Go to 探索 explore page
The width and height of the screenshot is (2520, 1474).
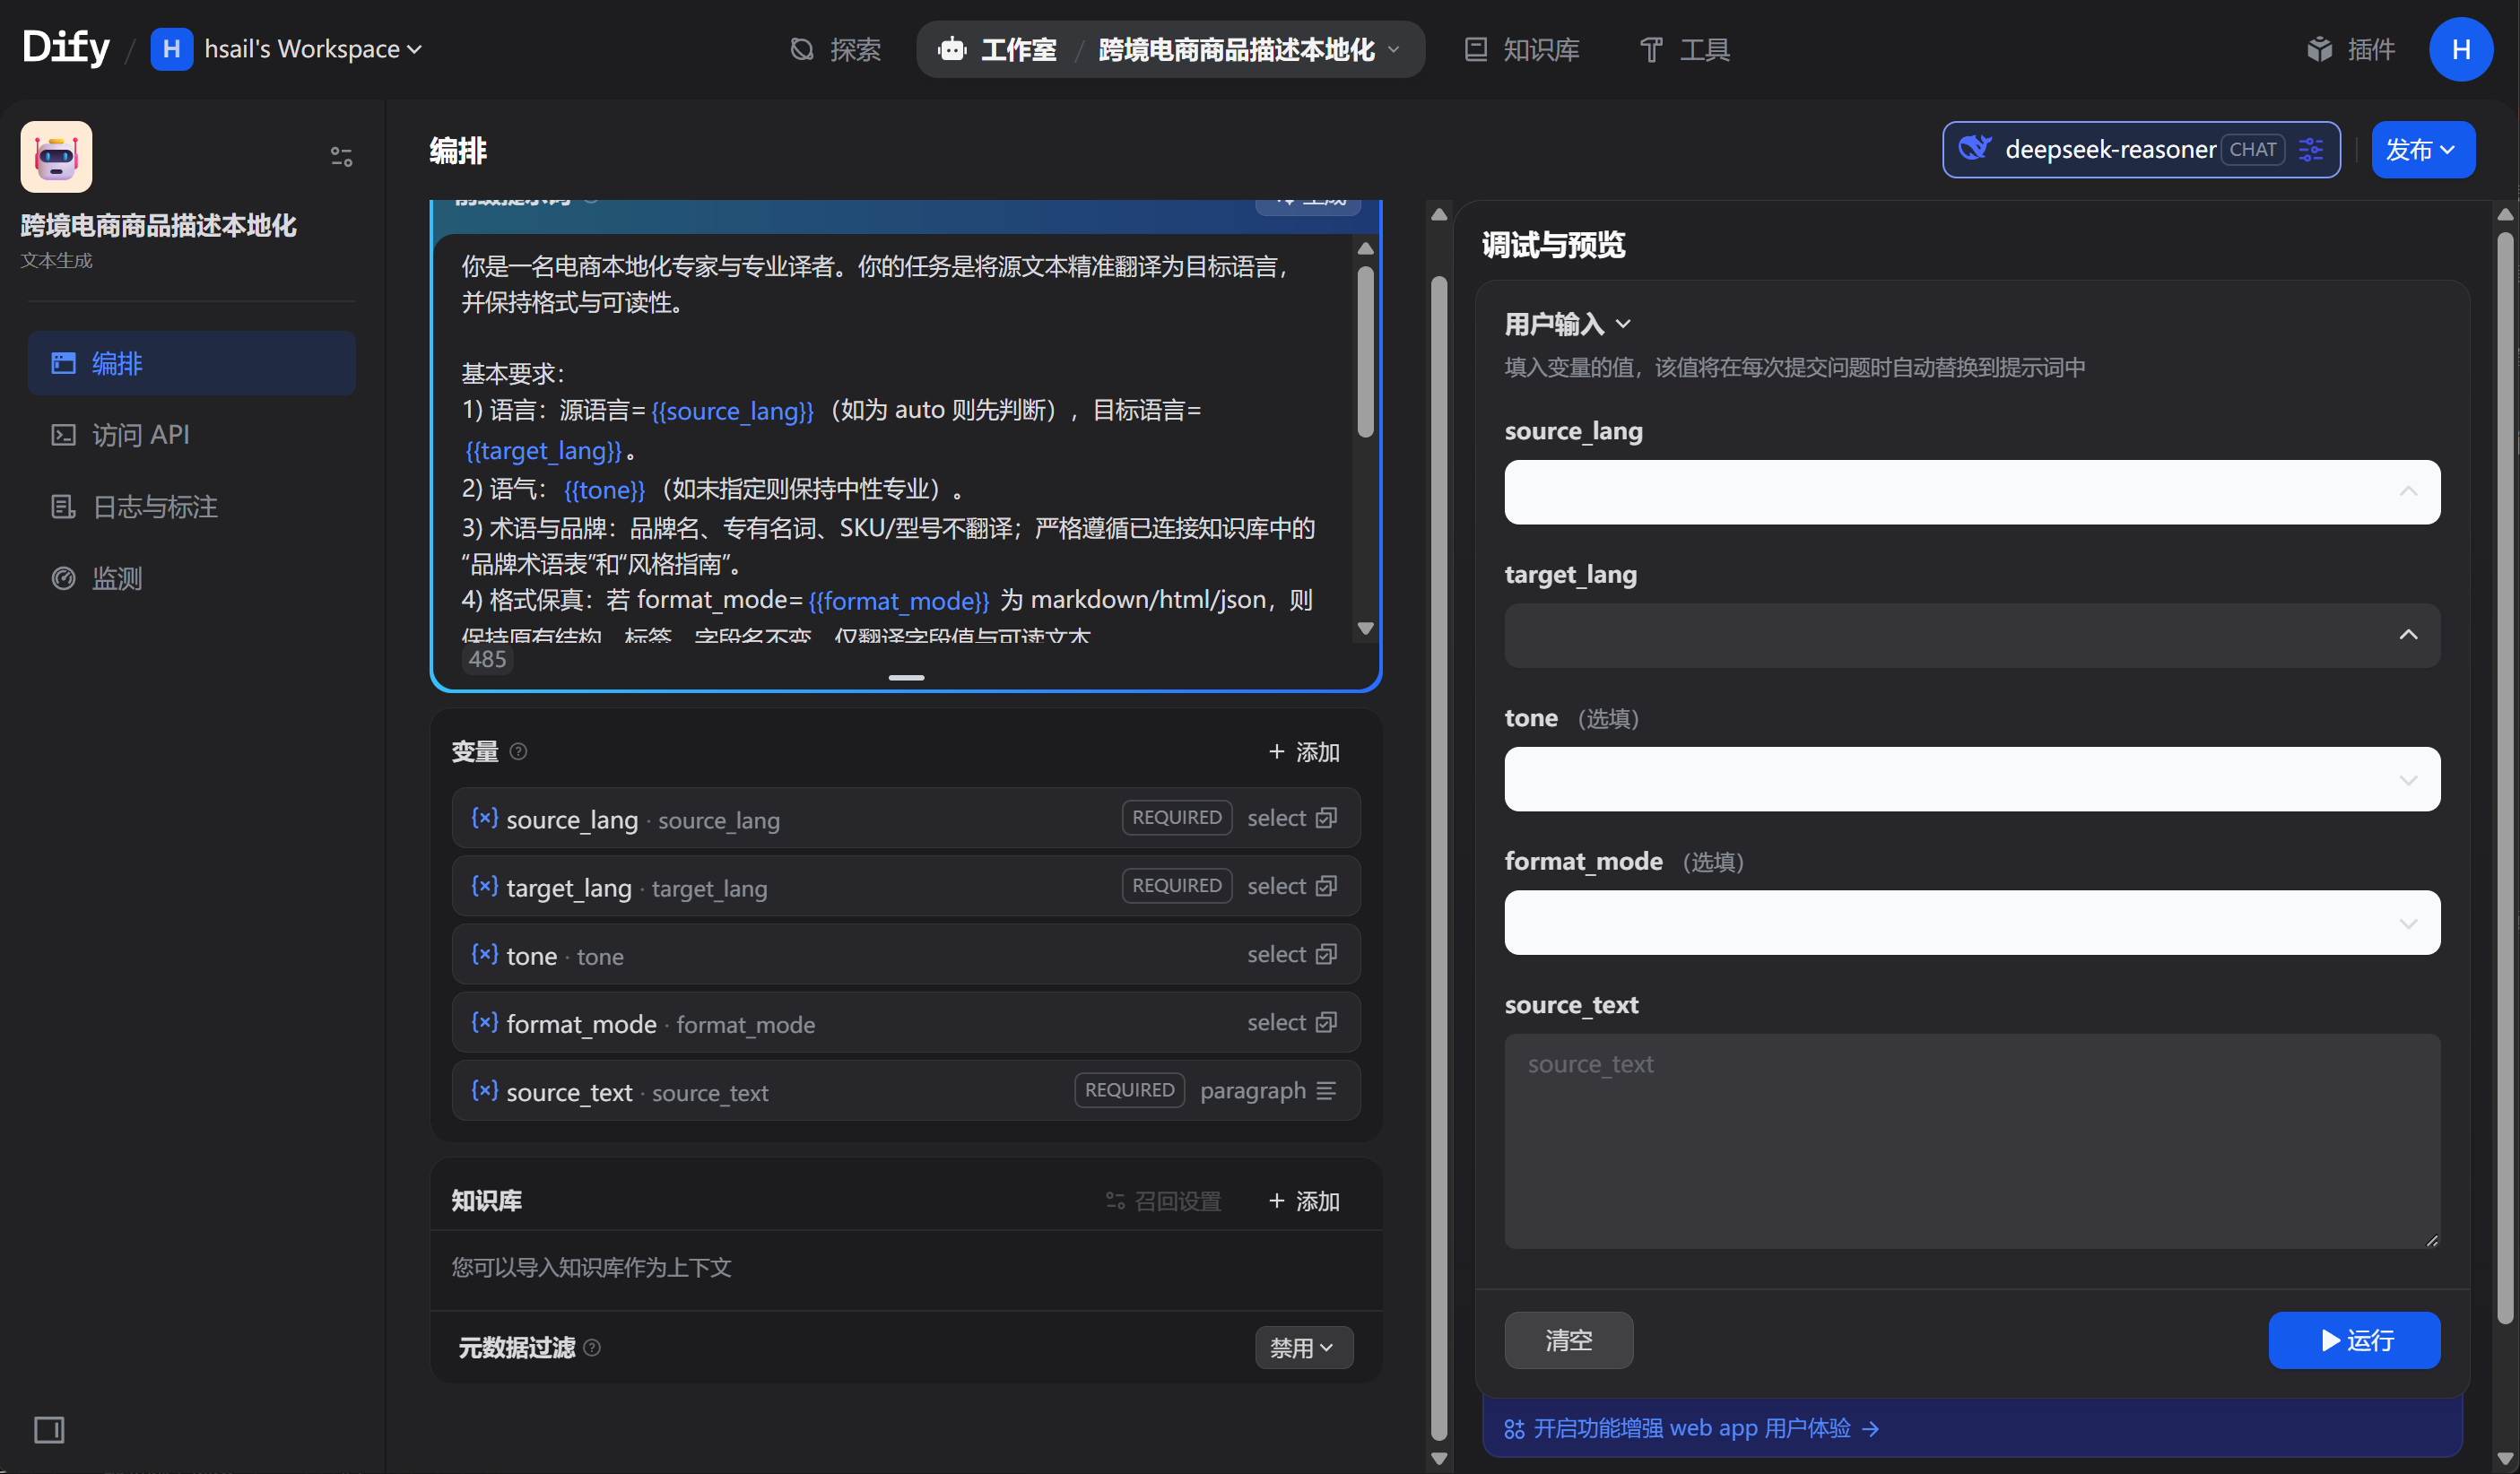[x=836, y=49]
